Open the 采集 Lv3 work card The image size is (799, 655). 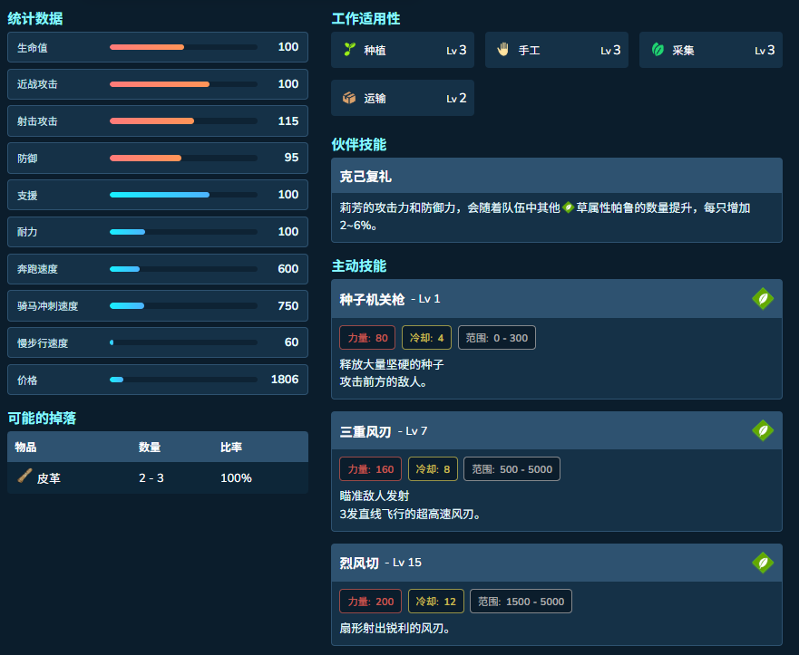coord(711,50)
